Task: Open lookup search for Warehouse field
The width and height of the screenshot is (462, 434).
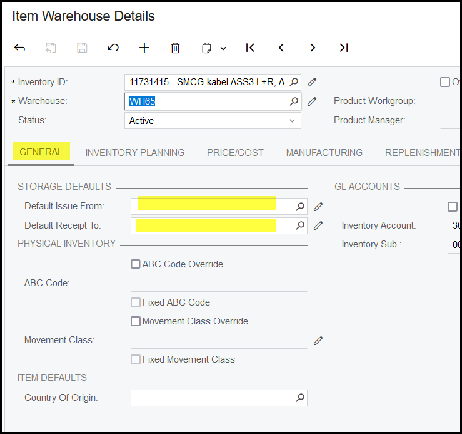Action: (x=294, y=101)
